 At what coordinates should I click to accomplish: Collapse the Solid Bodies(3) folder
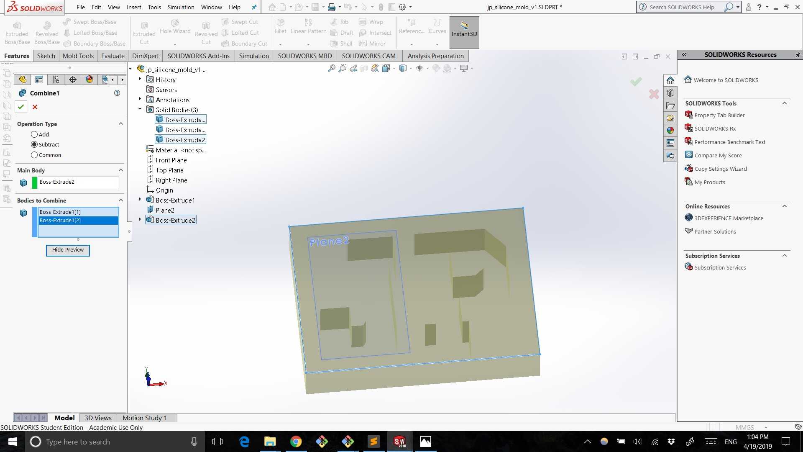(140, 110)
